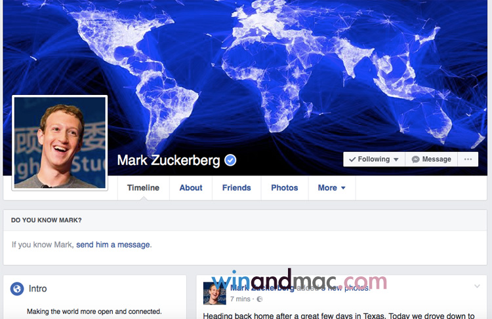Open the post options chevron

477,286
